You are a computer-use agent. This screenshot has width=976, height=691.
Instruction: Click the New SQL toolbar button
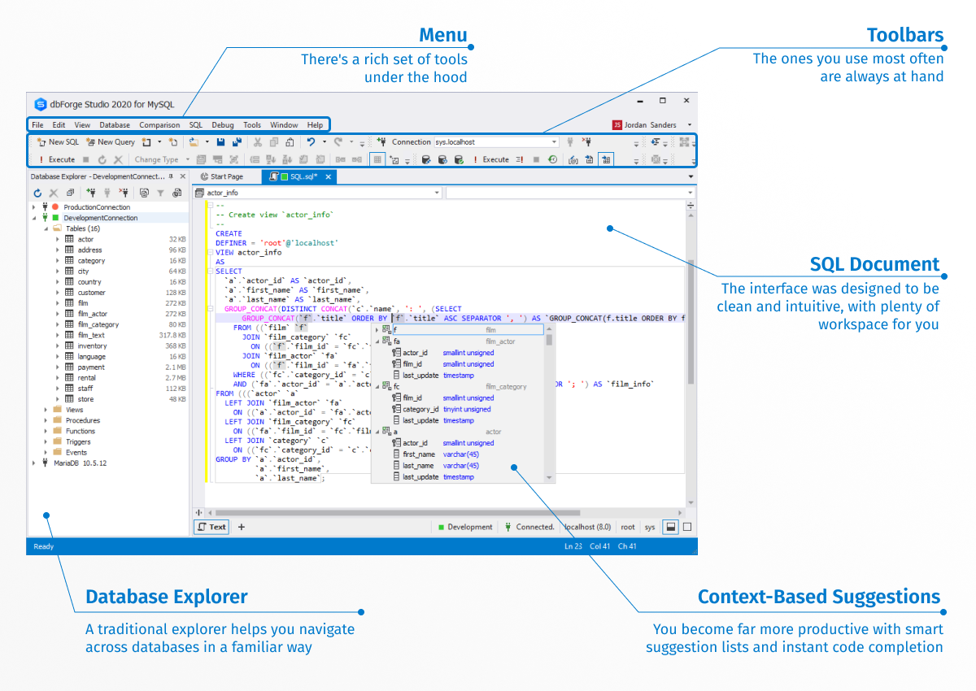[x=58, y=142]
